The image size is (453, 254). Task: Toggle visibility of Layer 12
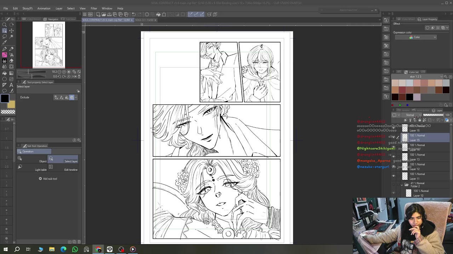[394, 167]
